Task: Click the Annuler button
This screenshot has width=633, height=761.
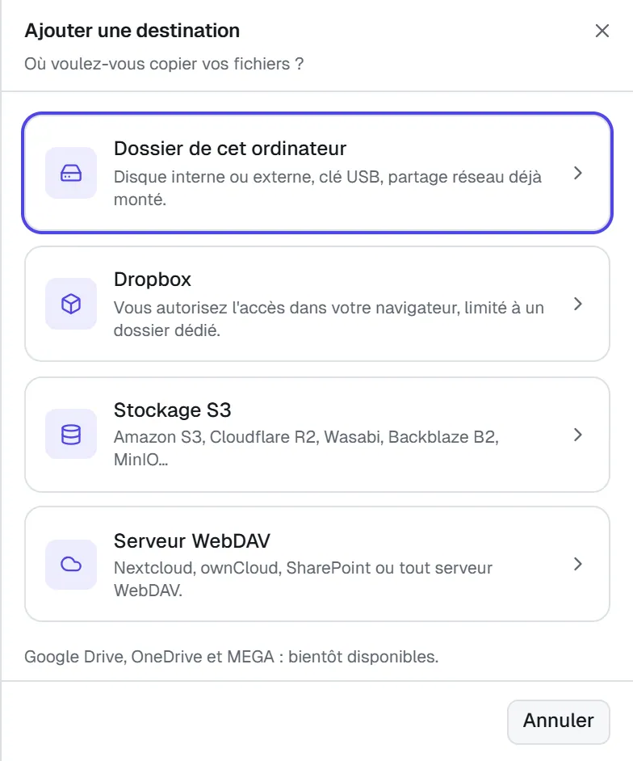Action: [x=558, y=721]
